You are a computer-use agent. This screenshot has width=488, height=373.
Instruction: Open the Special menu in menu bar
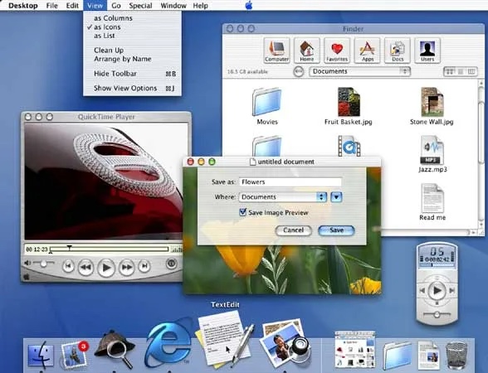point(140,6)
